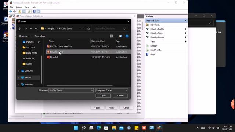Open the 20211018 folder in sidebar

tap(30, 47)
